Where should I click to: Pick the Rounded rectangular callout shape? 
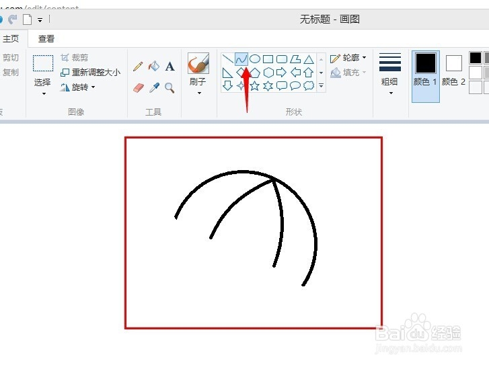[282, 85]
